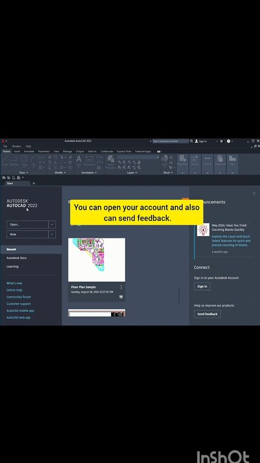Select the Arc tool in Draw panel
The width and height of the screenshot is (260, 463).
(x=33, y=161)
